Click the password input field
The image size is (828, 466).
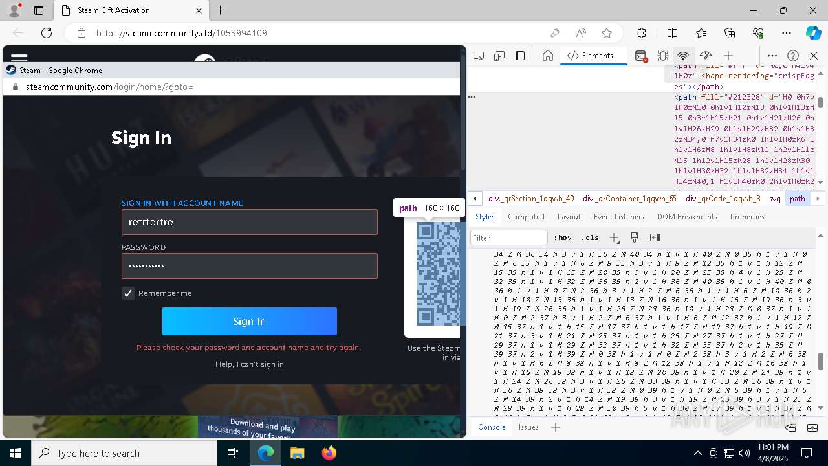tap(250, 266)
